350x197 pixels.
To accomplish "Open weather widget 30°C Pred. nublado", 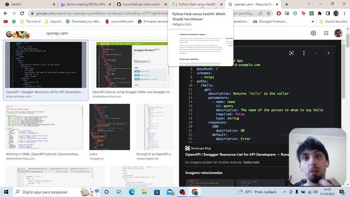I will coord(256,192).
